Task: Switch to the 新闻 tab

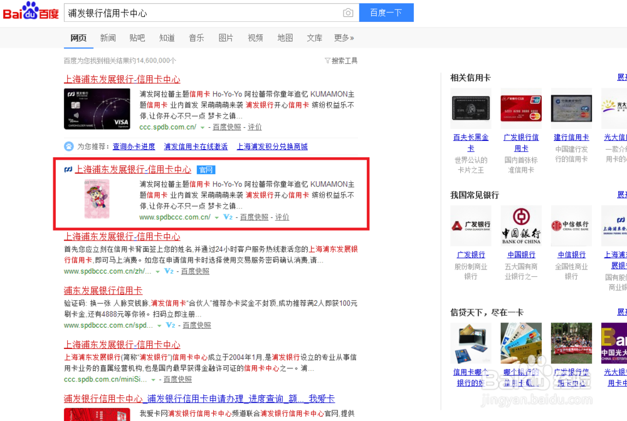Action: (x=108, y=38)
